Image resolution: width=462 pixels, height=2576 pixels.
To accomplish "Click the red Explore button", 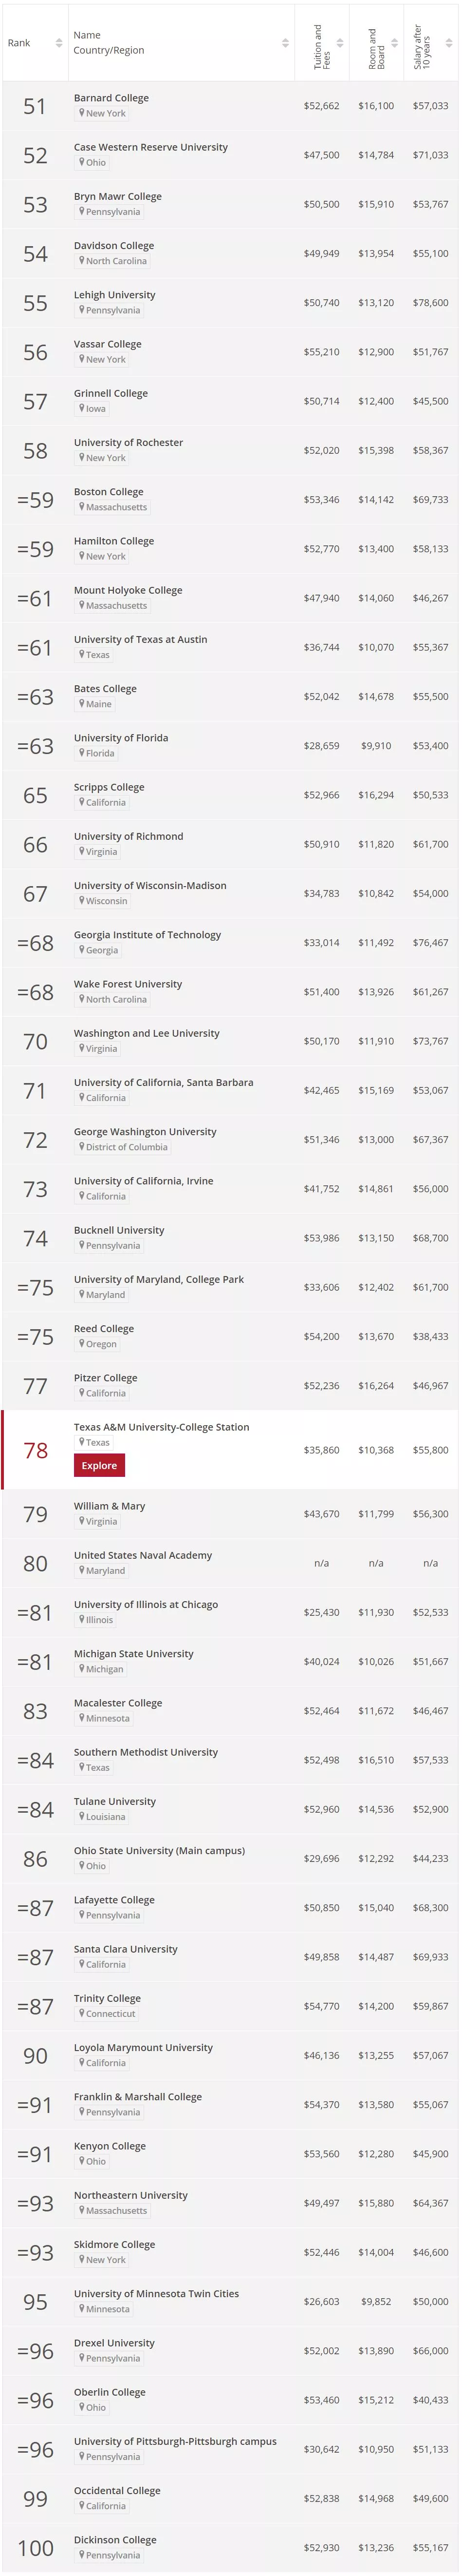I will pyautogui.click(x=99, y=1465).
